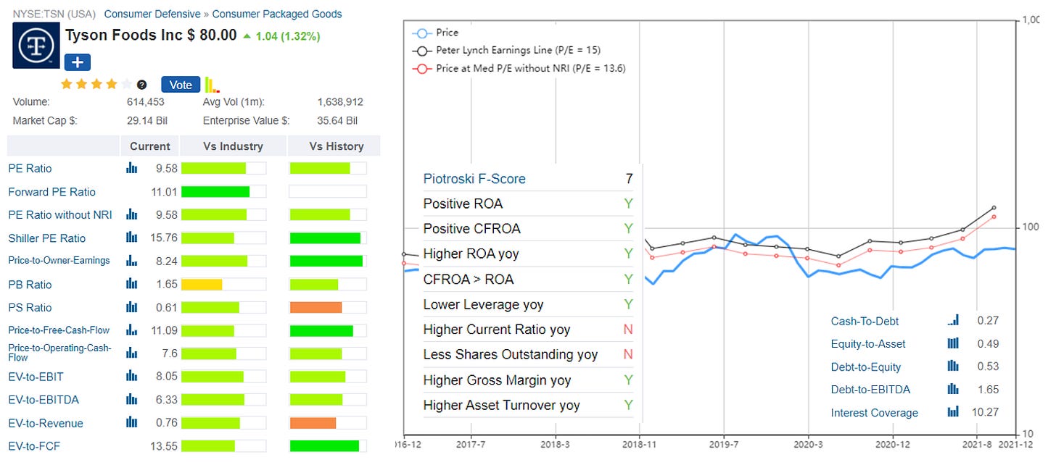Click the Volume value 614,453
The height and width of the screenshot is (465, 1056).
coord(146,102)
